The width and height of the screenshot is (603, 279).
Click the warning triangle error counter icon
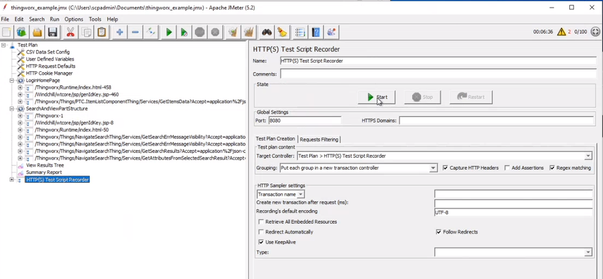(x=561, y=31)
